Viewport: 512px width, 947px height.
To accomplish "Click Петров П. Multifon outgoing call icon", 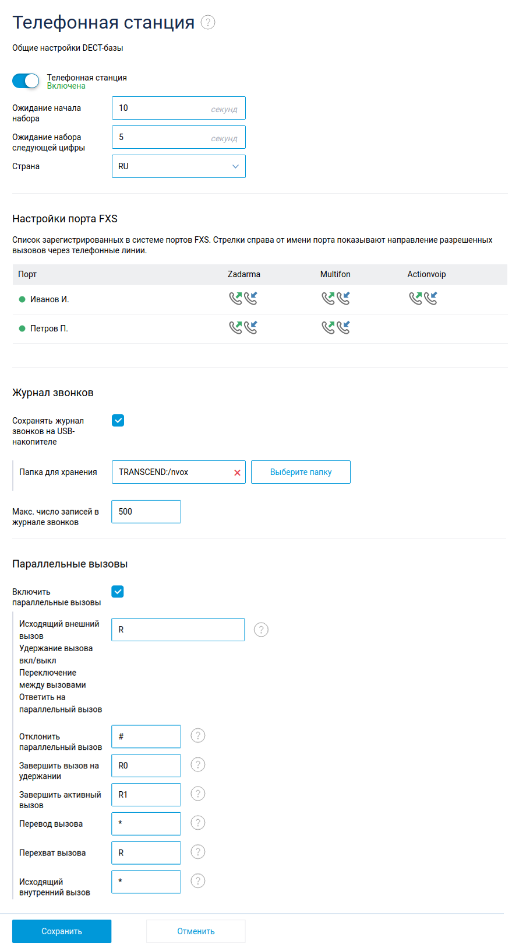I will pos(328,327).
